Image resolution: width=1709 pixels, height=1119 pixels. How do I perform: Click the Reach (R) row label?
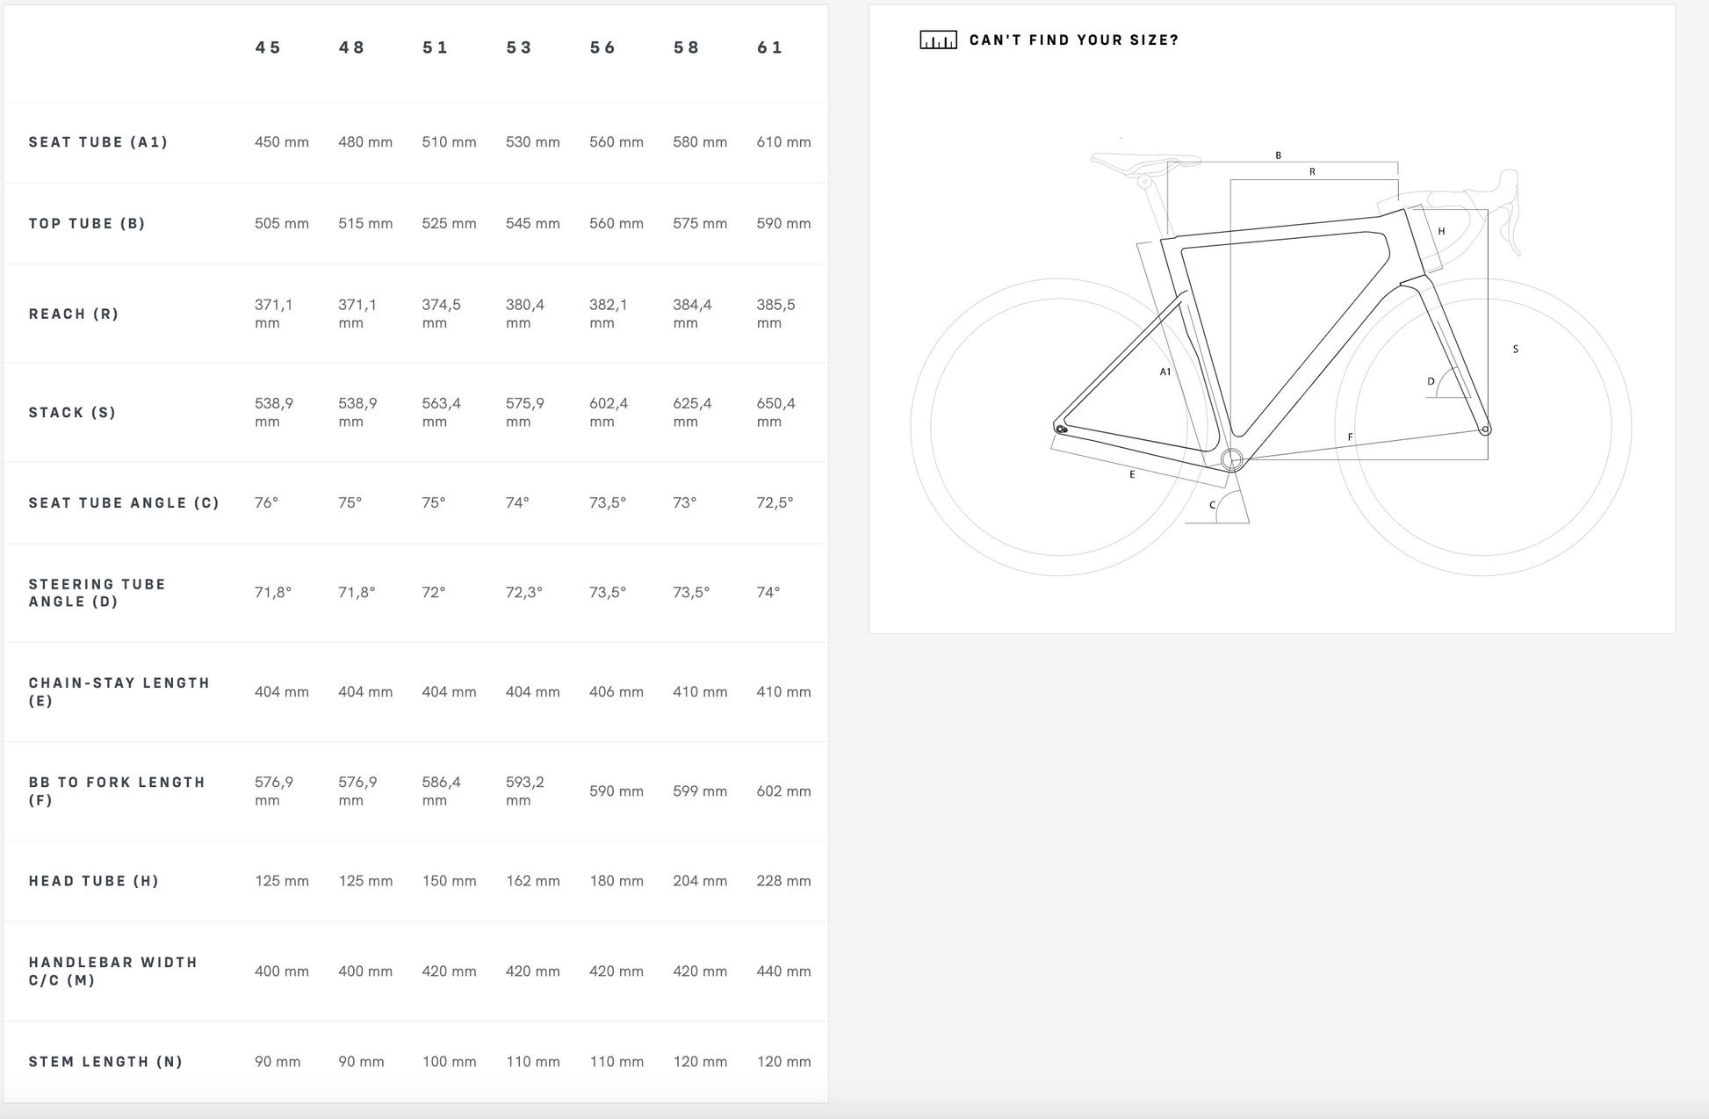point(74,314)
